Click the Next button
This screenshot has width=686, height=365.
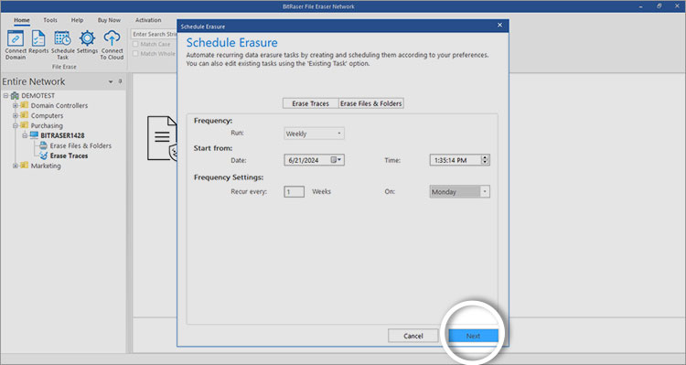473,336
